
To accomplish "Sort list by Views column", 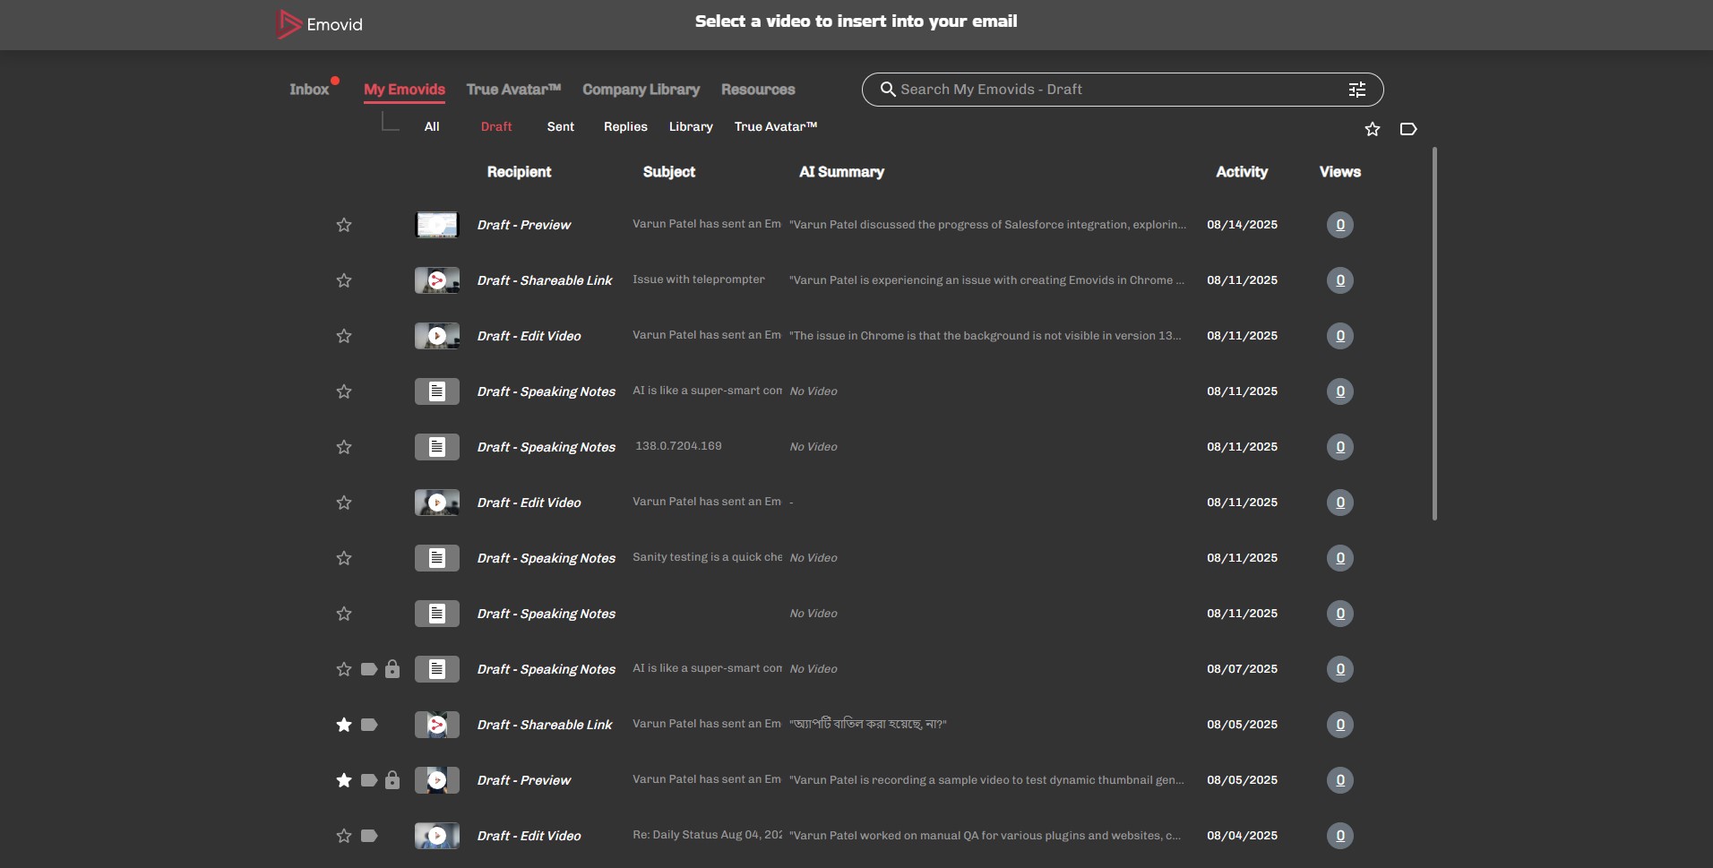I will (x=1339, y=172).
